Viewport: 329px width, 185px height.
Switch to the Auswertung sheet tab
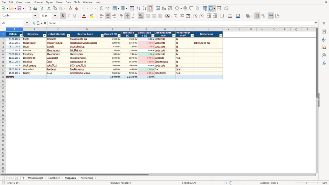tap(87, 178)
